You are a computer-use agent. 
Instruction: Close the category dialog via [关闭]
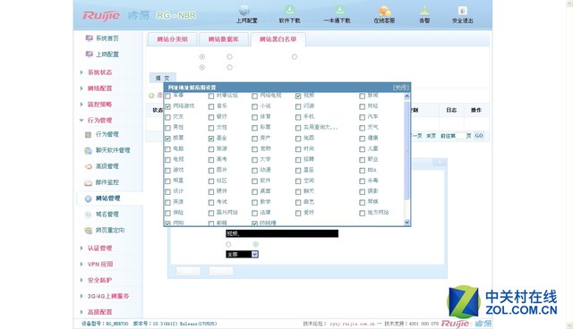(401, 88)
